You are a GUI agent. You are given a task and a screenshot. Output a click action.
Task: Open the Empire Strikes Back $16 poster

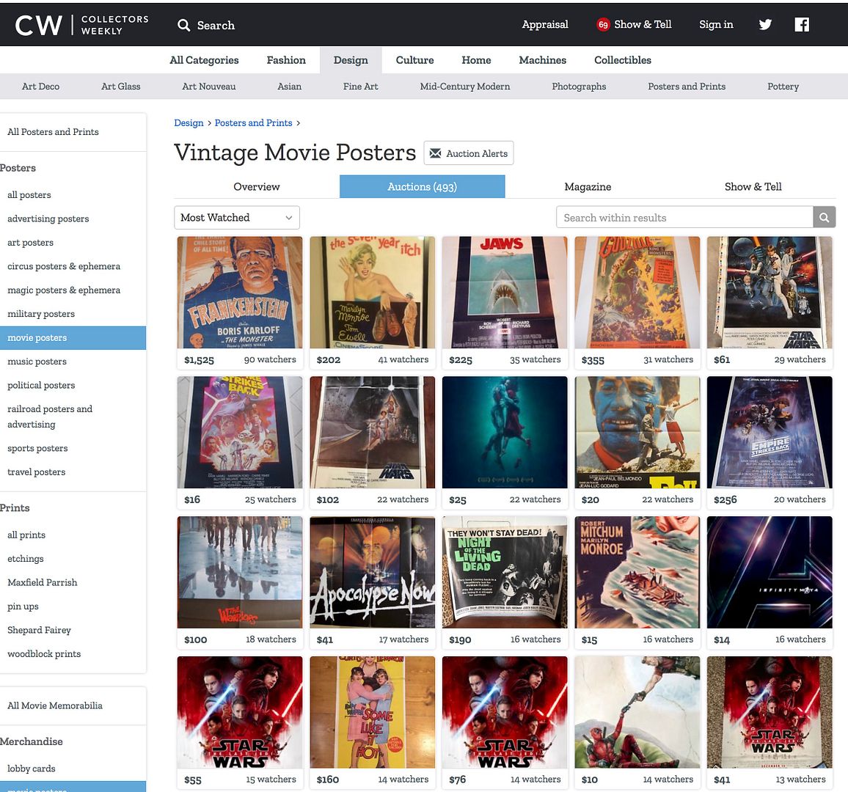(240, 443)
